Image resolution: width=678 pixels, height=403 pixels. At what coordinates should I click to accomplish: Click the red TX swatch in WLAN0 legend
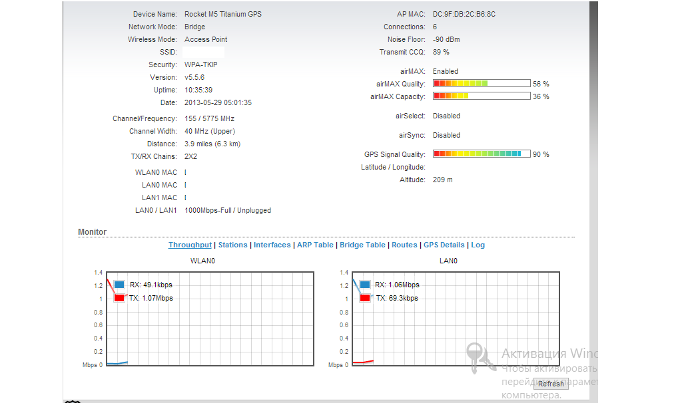(119, 298)
